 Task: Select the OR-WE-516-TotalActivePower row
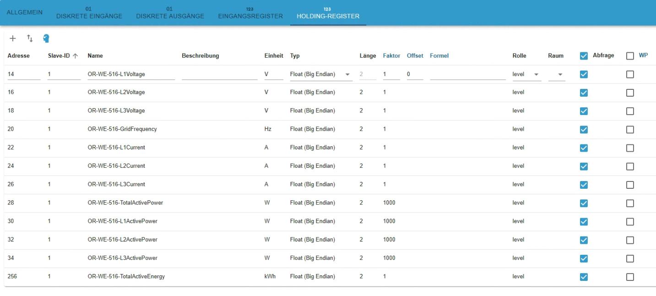[125, 203]
